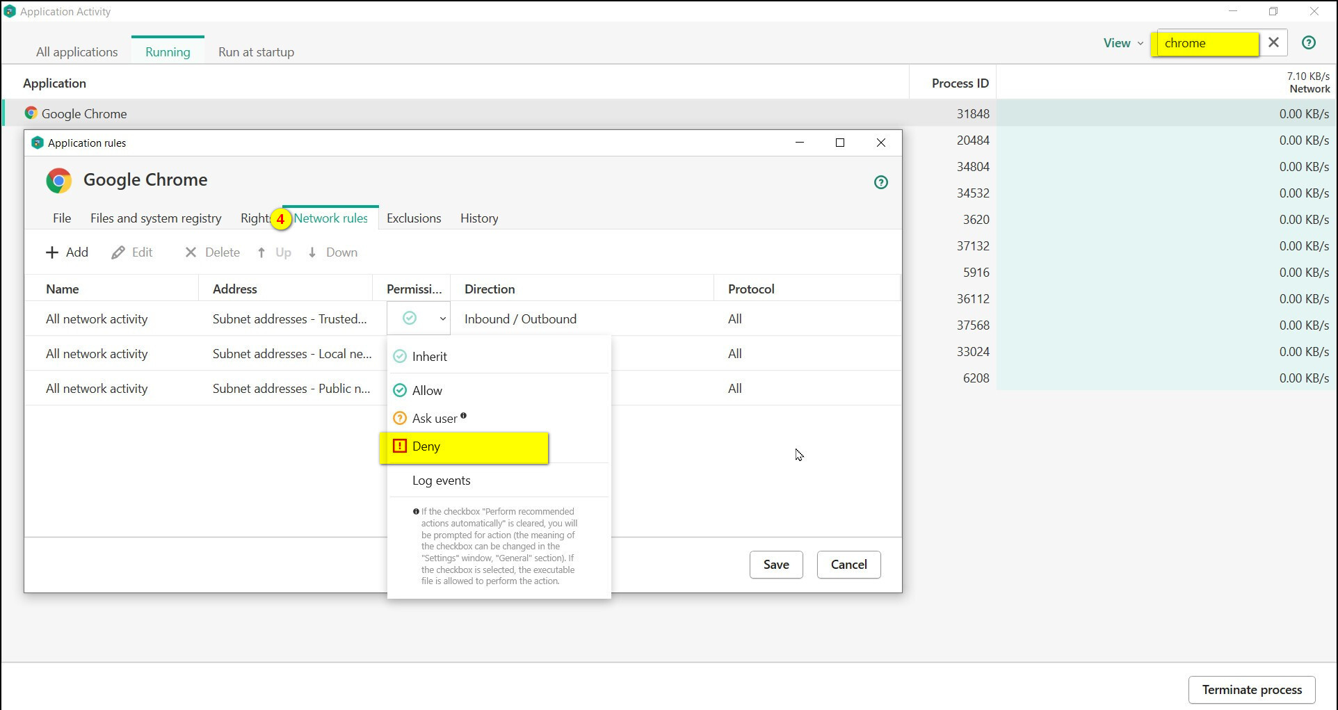Click the Deny exclamation icon
Screen dimensions: 1338x710
400,446
